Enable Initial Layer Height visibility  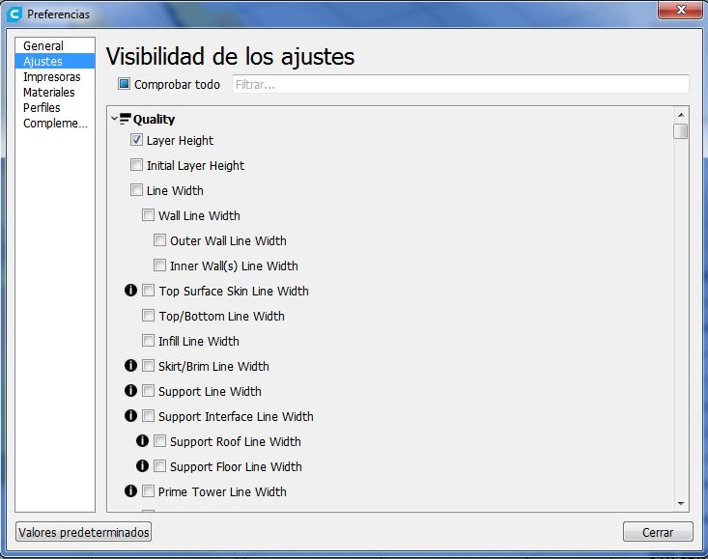tap(136, 165)
